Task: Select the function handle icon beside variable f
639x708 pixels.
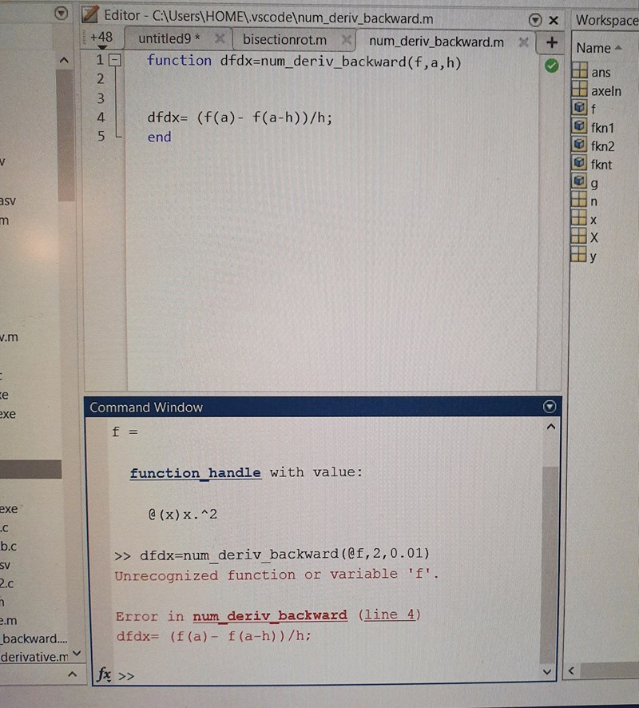Action: pyautogui.click(x=580, y=108)
